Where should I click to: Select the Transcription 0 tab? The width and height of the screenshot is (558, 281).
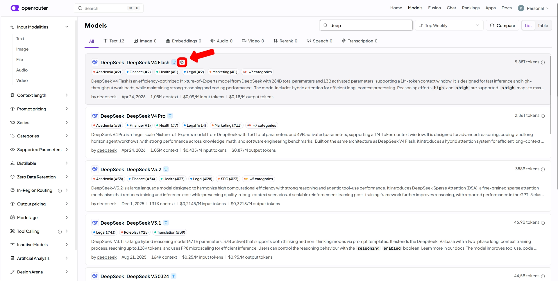pyautogui.click(x=360, y=41)
